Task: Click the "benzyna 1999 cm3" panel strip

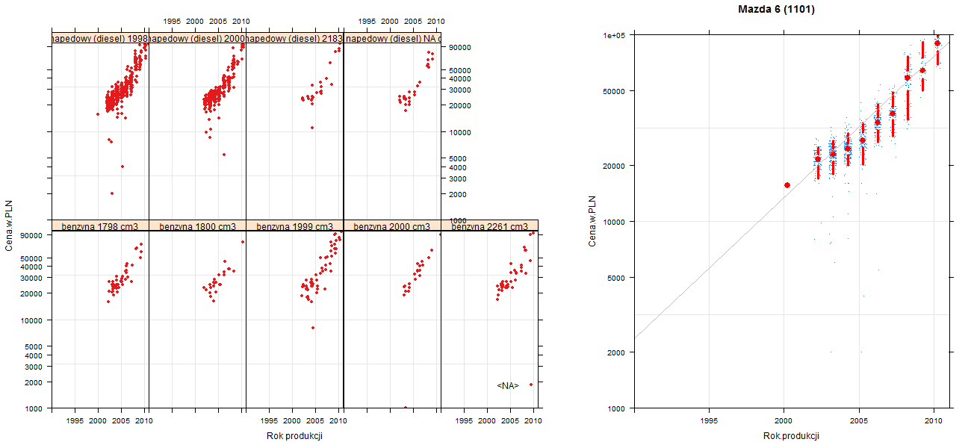Action: 294,226
